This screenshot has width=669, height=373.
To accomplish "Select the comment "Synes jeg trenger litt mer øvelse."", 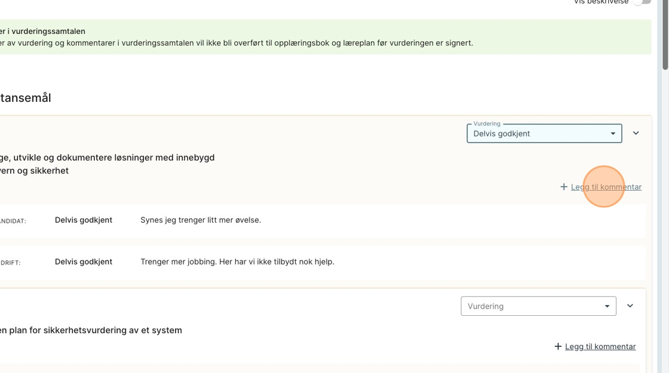I will click(201, 220).
